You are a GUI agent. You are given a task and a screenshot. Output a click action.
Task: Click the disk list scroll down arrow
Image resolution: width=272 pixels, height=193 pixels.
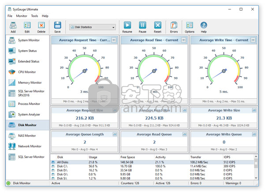coord(256,178)
